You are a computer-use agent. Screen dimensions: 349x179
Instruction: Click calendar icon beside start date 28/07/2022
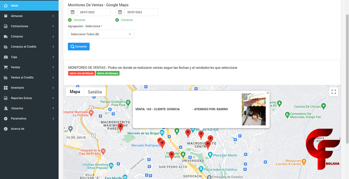pos(73,12)
